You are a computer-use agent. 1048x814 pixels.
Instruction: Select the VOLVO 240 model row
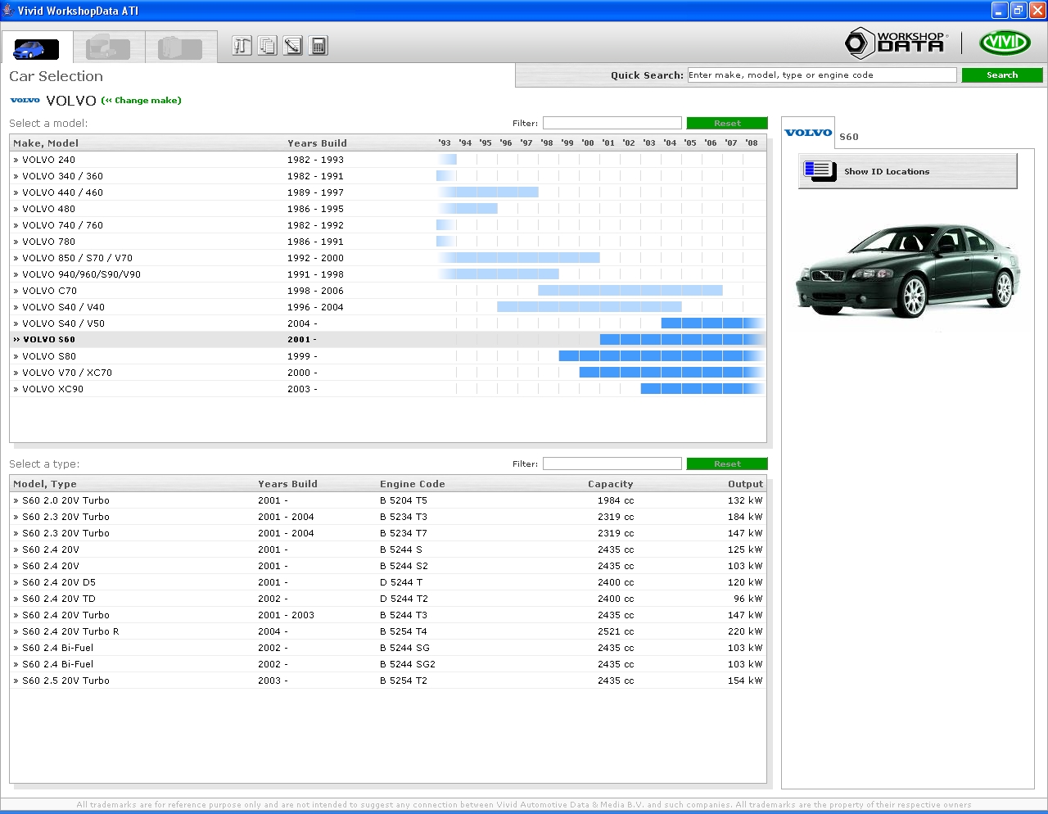click(x=388, y=160)
